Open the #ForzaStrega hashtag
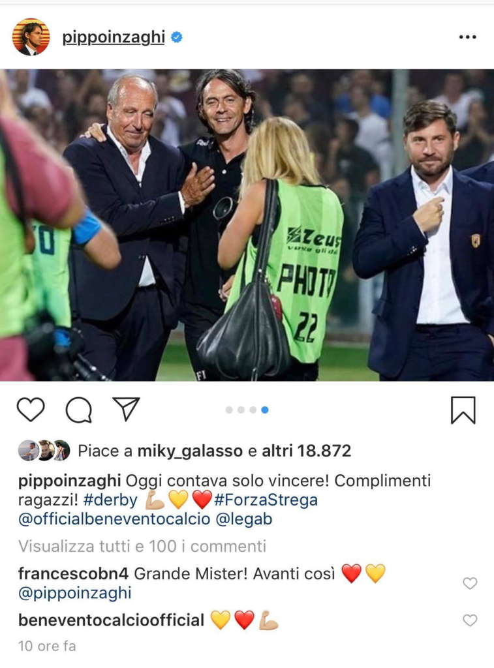The width and height of the screenshot is (494, 668). [266, 500]
